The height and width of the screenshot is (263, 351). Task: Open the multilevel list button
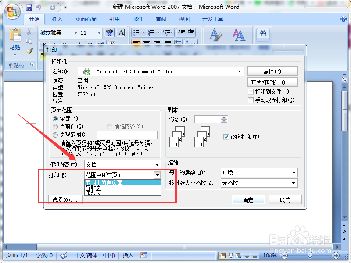(x=168, y=33)
